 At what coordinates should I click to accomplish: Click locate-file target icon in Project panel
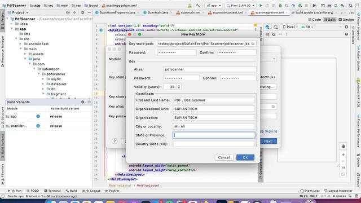coord(68,12)
